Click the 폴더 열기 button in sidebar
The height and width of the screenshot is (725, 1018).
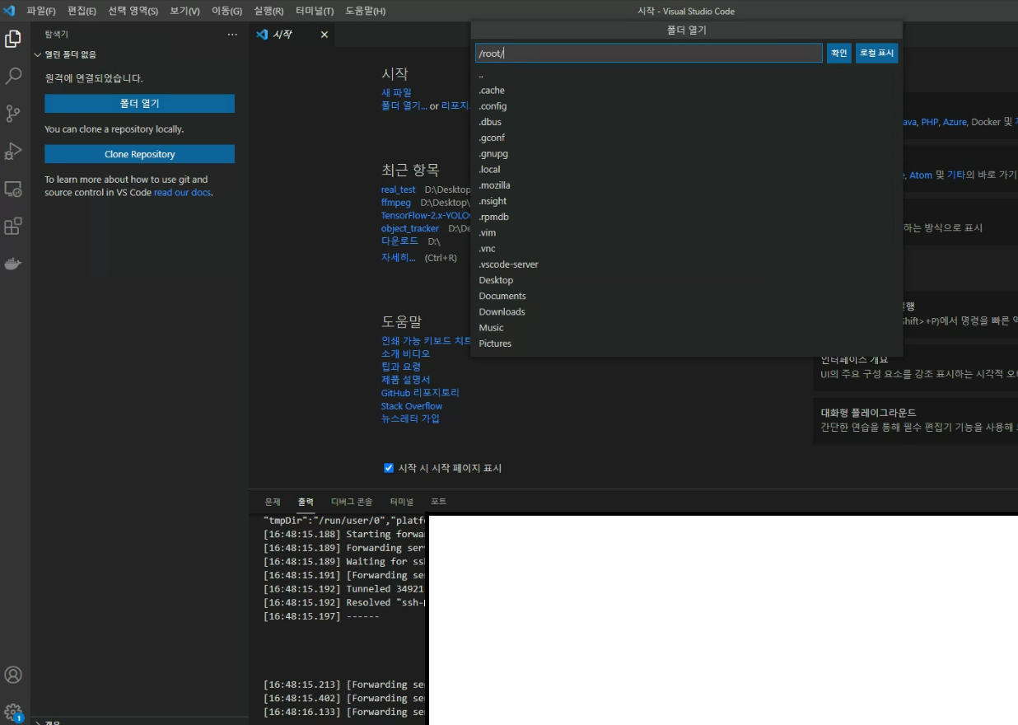[139, 104]
